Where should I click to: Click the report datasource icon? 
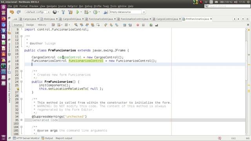pos(105,12)
